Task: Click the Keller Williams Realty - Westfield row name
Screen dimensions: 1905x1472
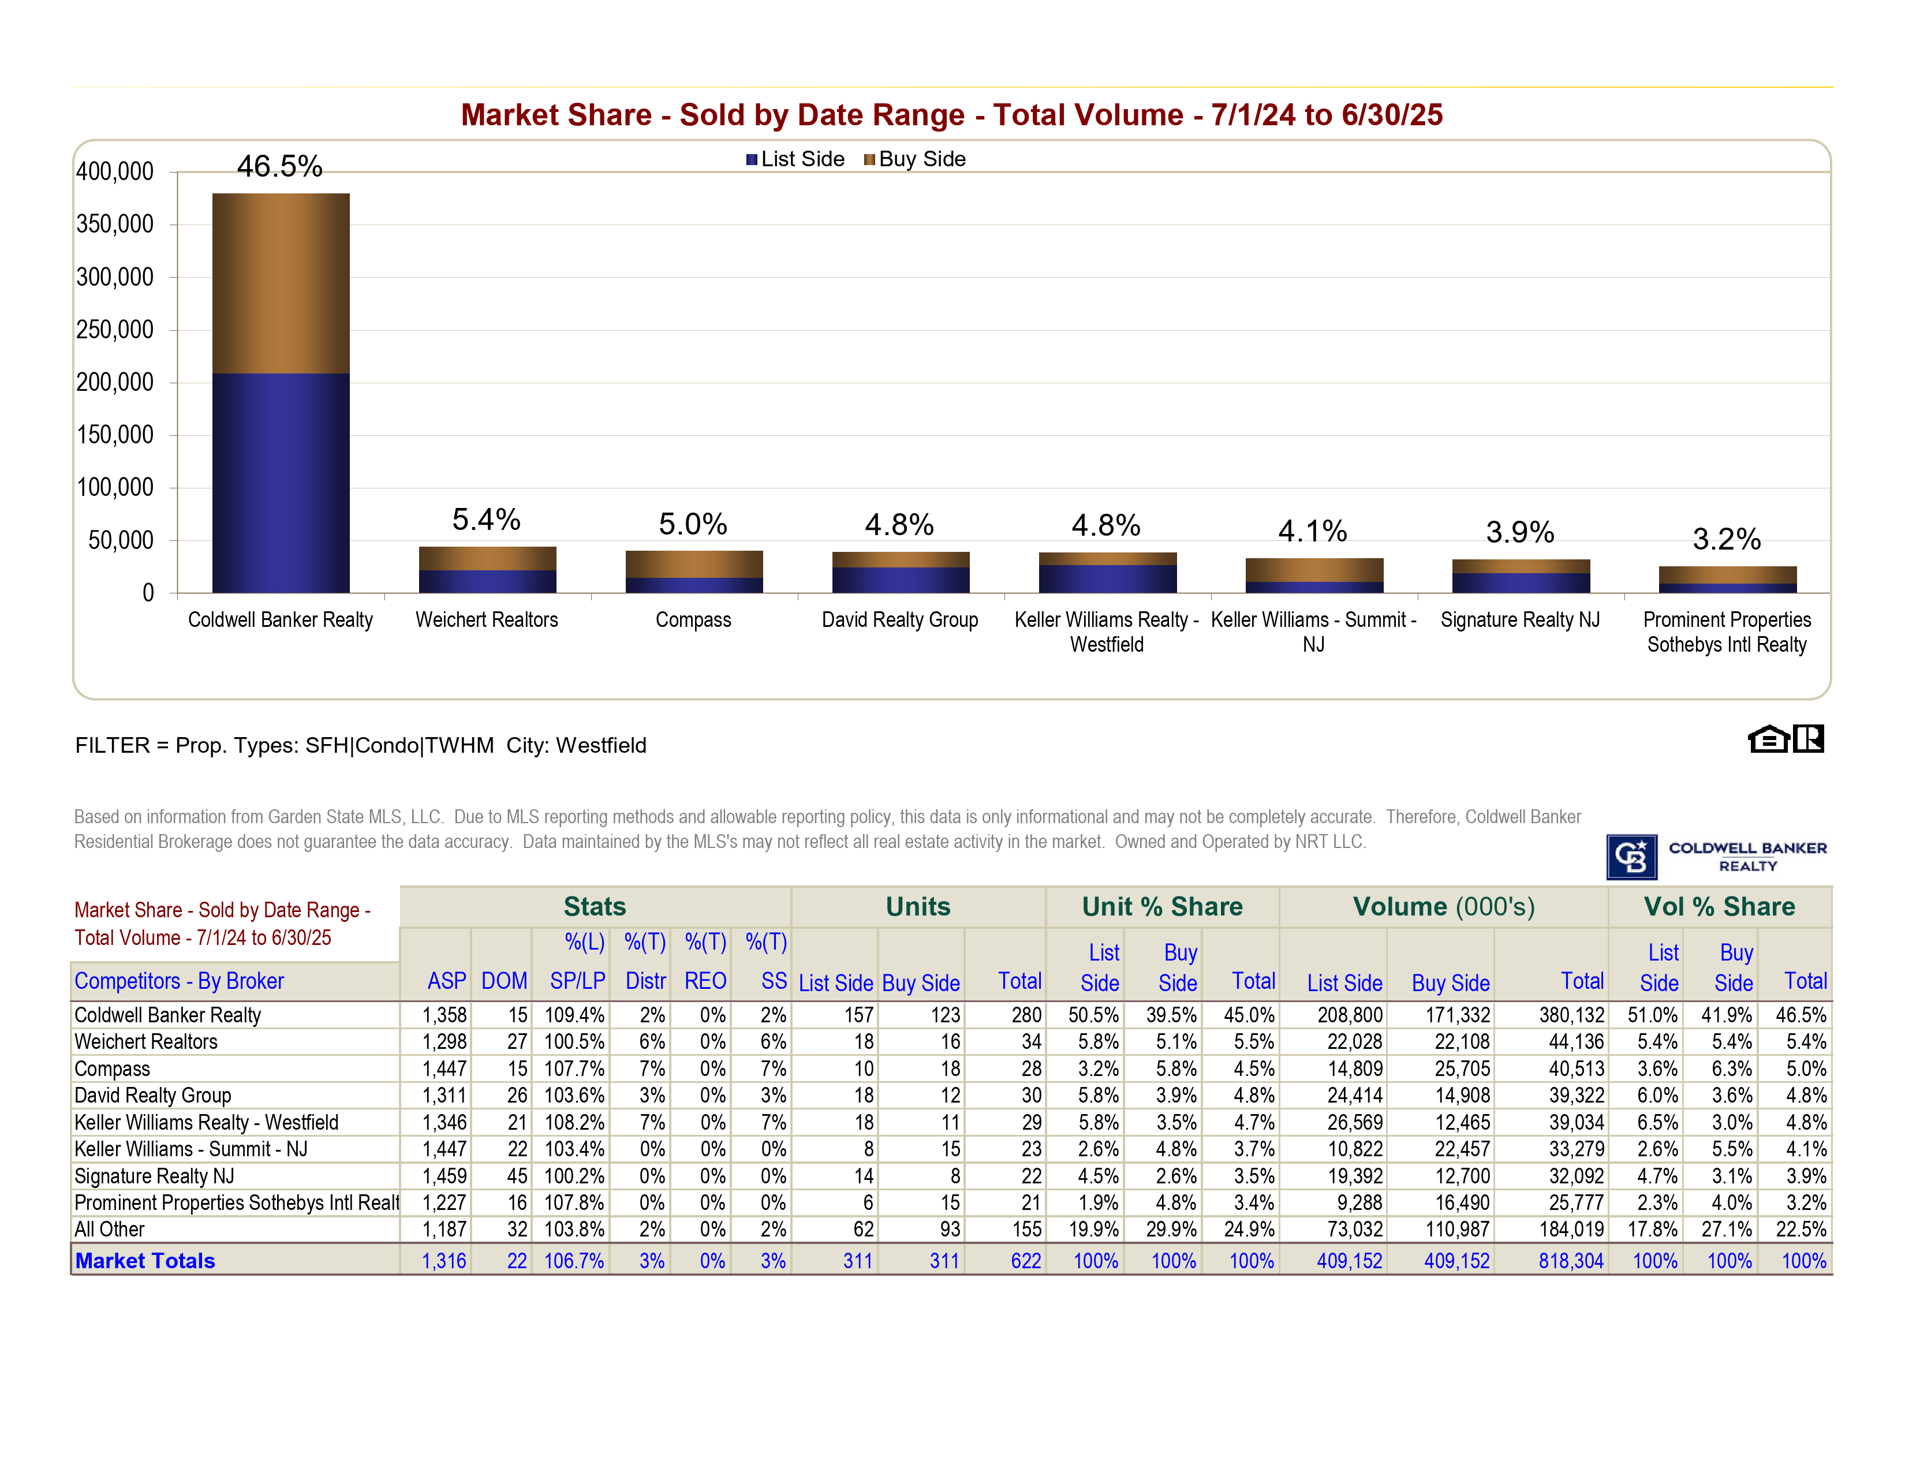Action: [207, 1122]
